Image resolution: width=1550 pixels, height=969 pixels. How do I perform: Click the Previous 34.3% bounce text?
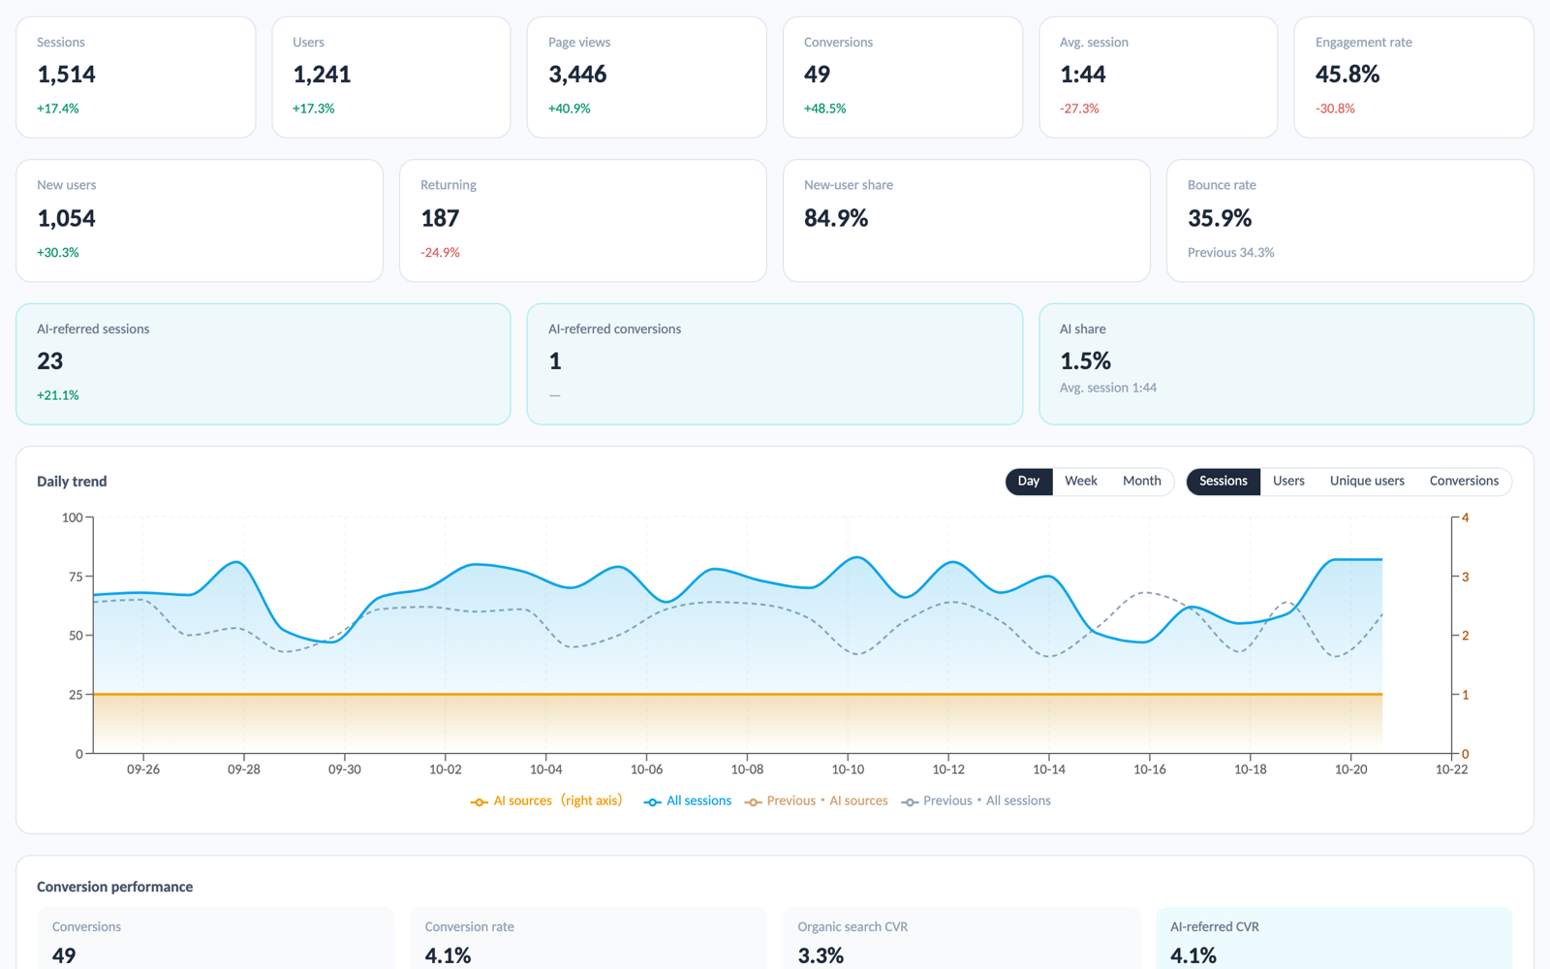tap(1231, 253)
